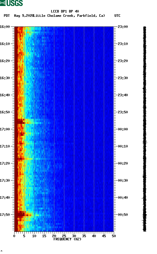
Task: Click the '45' frequency axis tick label
Action: 104,236
